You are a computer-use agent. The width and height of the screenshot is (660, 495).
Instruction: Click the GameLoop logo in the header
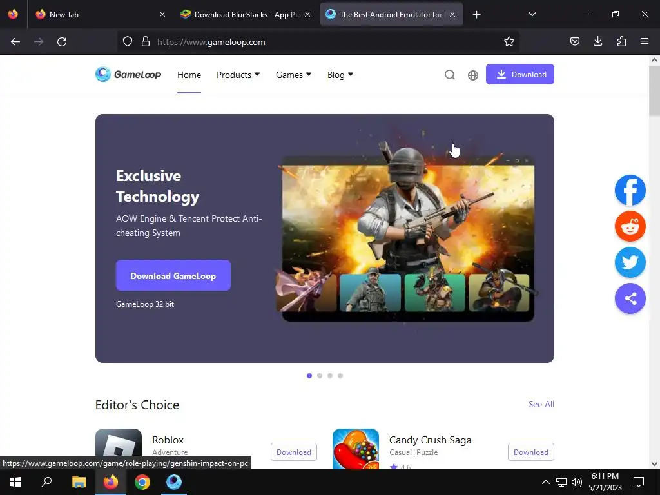point(128,75)
